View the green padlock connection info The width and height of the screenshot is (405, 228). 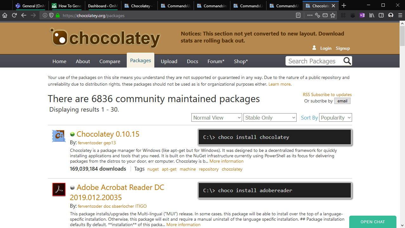57,15
